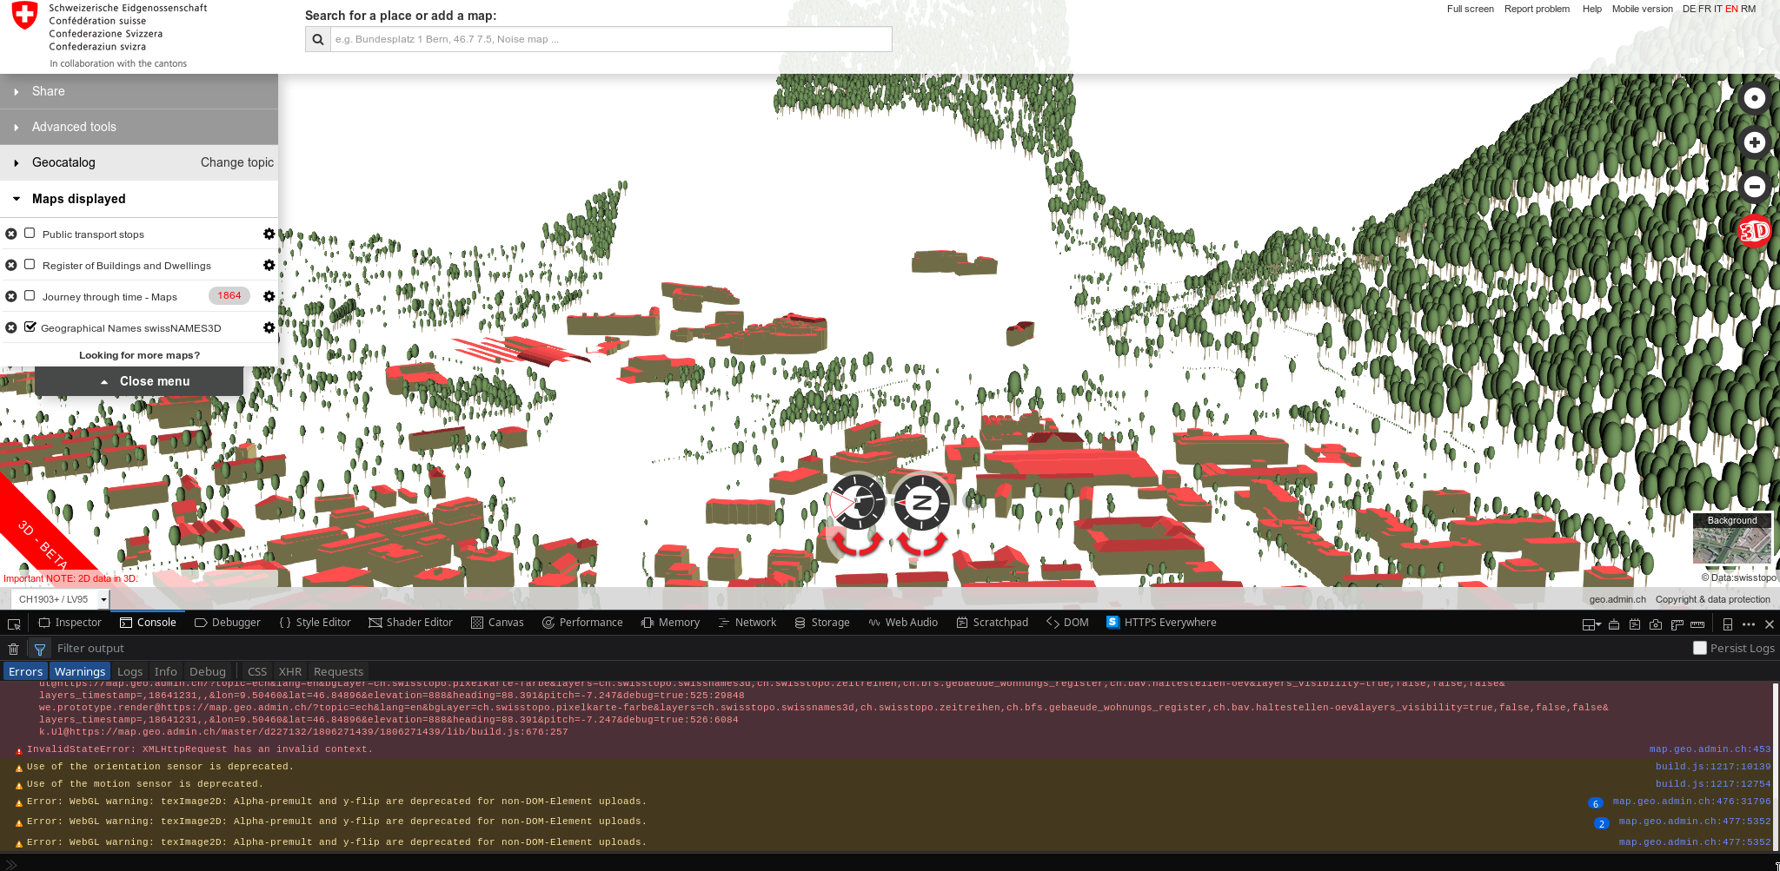Toggle responsive design mode icon
1780x871 pixels.
click(x=1728, y=624)
